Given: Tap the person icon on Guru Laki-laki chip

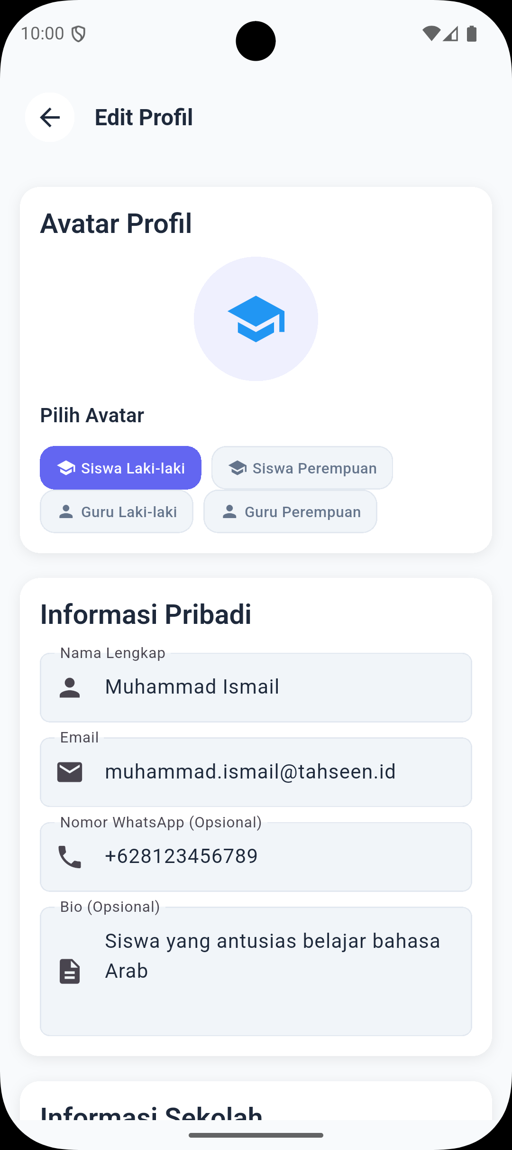Looking at the screenshot, I should point(66,511).
